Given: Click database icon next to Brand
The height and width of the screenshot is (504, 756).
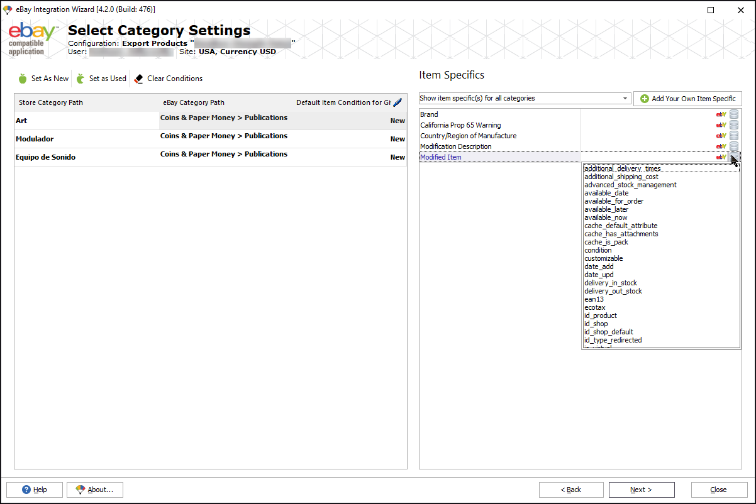Looking at the screenshot, I should (734, 114).
